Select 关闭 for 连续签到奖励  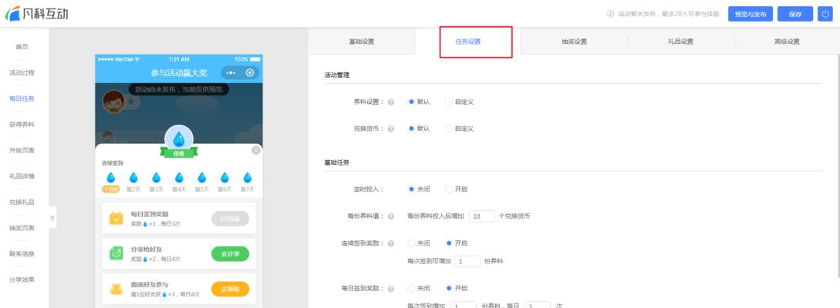[411, 243]
